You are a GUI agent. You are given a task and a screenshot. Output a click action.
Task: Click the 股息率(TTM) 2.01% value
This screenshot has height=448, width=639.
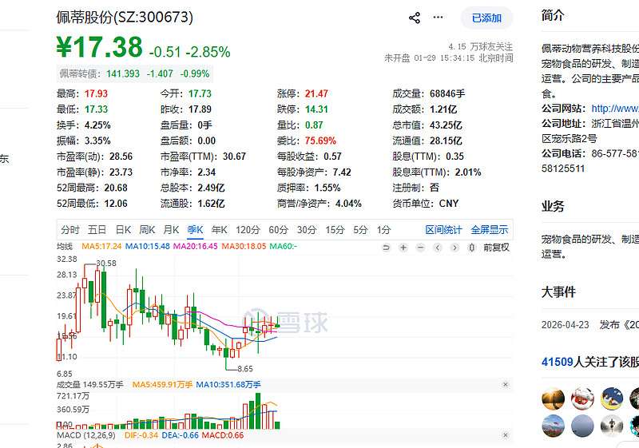[x=468, y=172]
